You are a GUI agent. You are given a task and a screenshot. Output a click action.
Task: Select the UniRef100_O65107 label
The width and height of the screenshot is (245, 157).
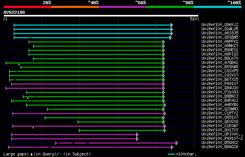pyautogui.click(x=220, y=117)
